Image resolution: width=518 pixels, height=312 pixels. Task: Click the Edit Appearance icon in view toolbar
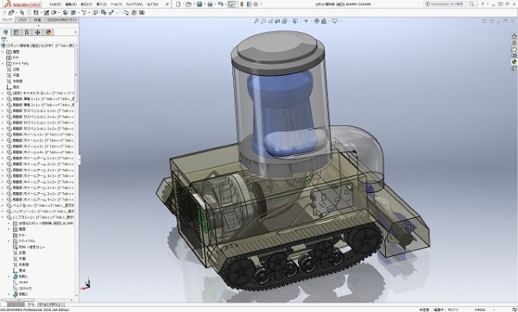[317, 21]
